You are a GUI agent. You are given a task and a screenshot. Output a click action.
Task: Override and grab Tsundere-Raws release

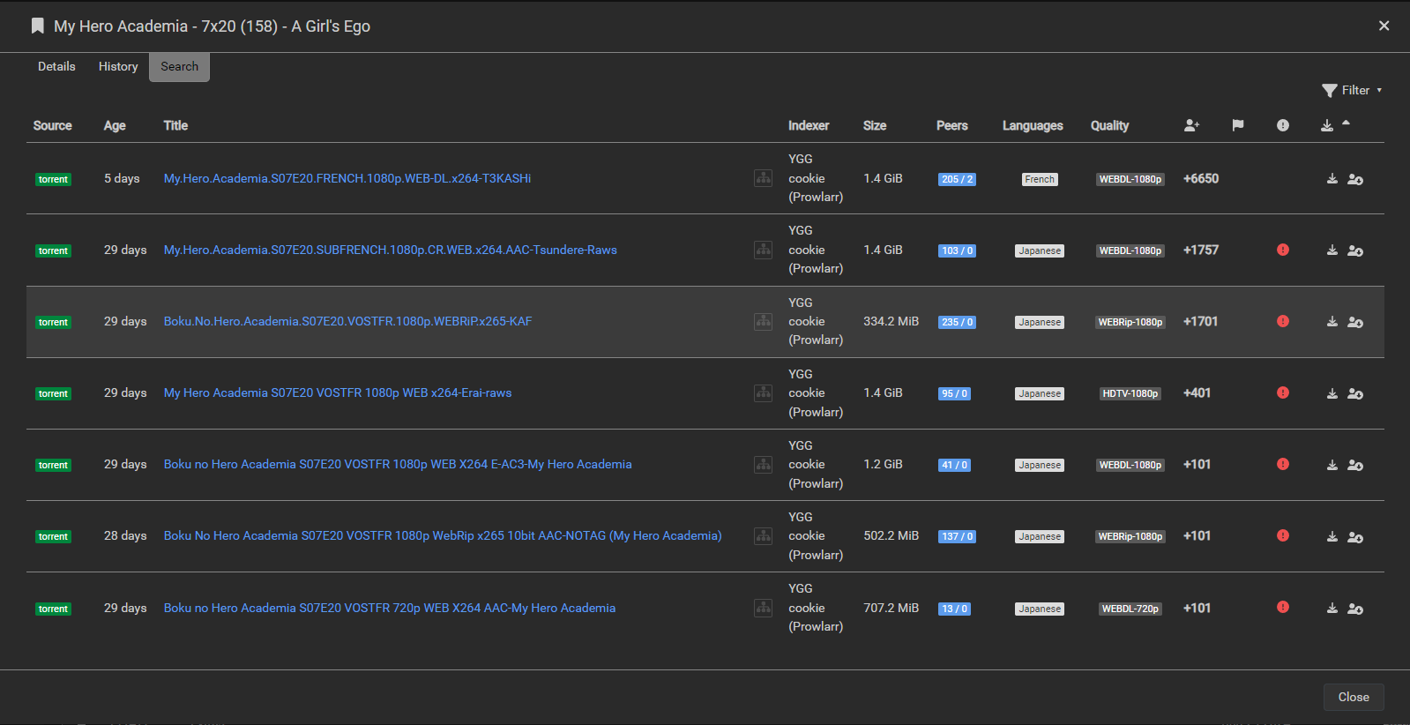coord(1355,251)
